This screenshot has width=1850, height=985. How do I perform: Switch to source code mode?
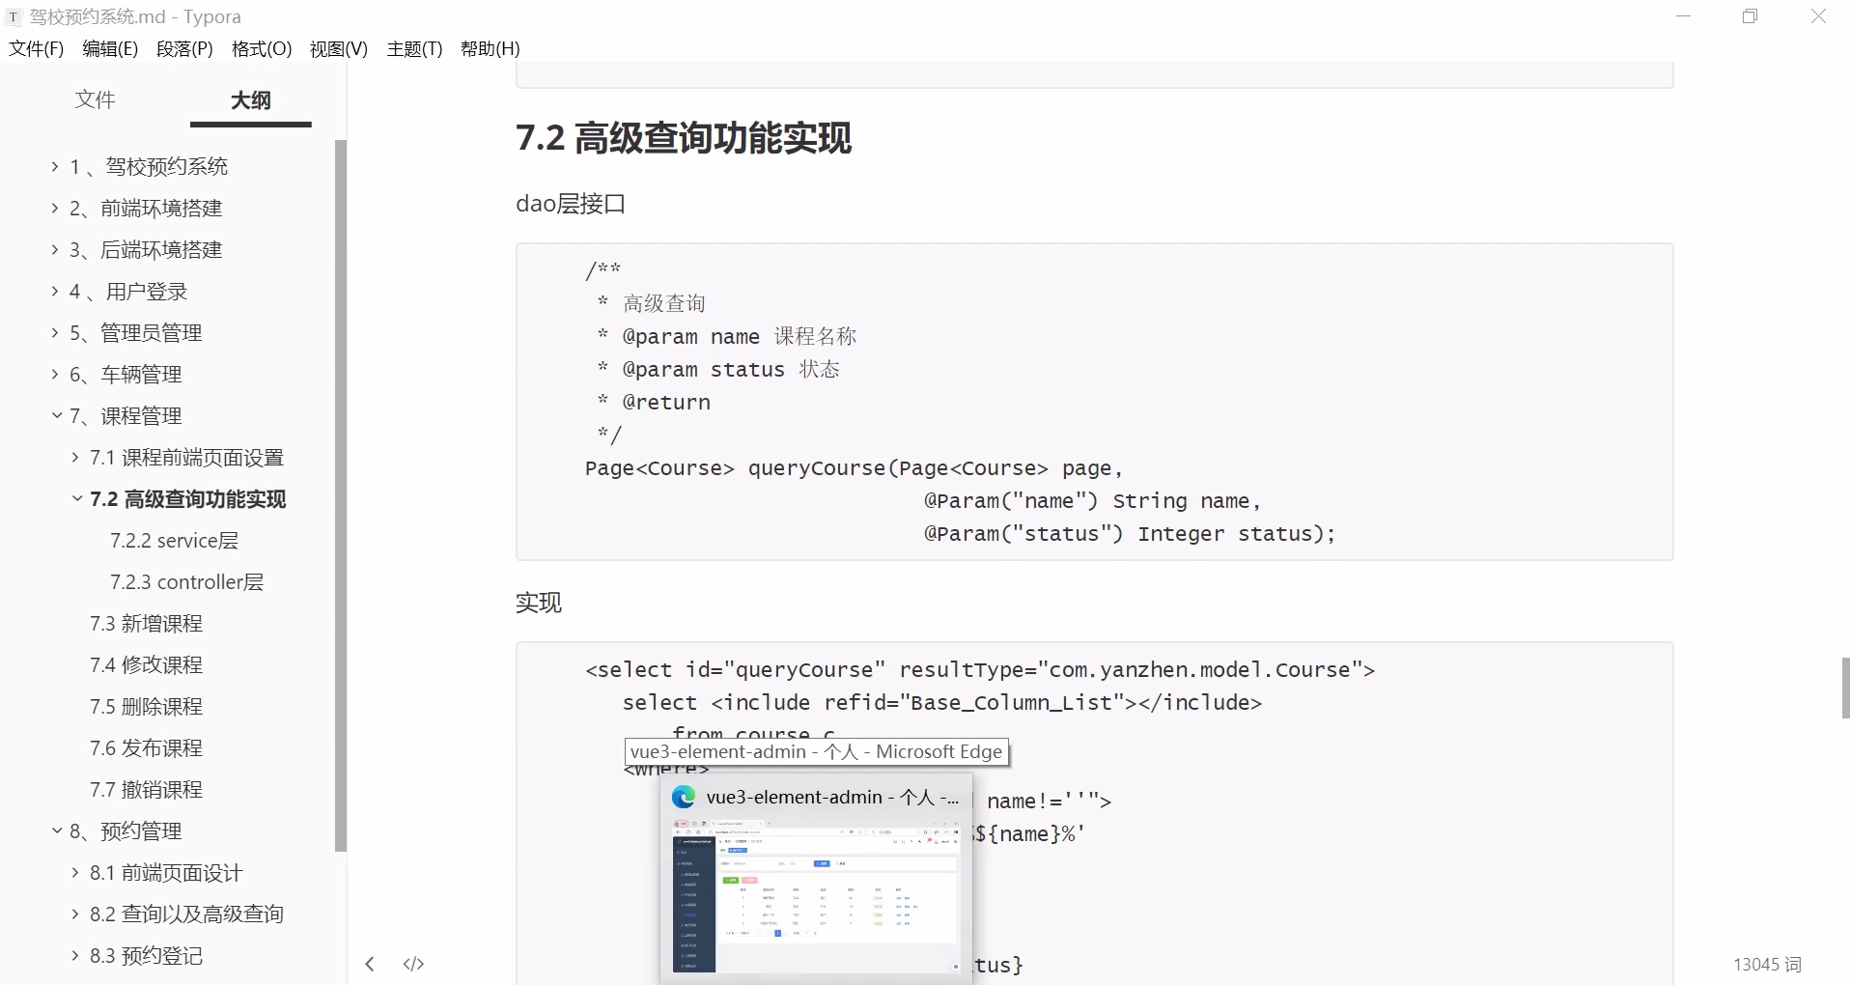coord(413,963)
